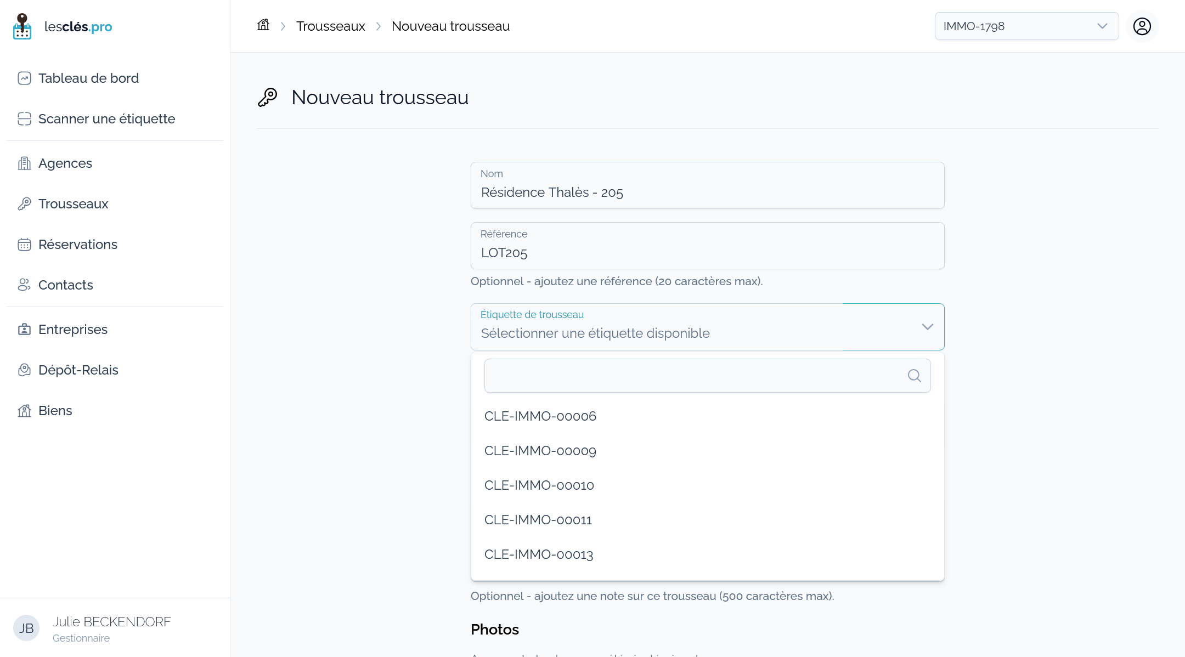Go to Agences building icon

click(x=24, y=163)
